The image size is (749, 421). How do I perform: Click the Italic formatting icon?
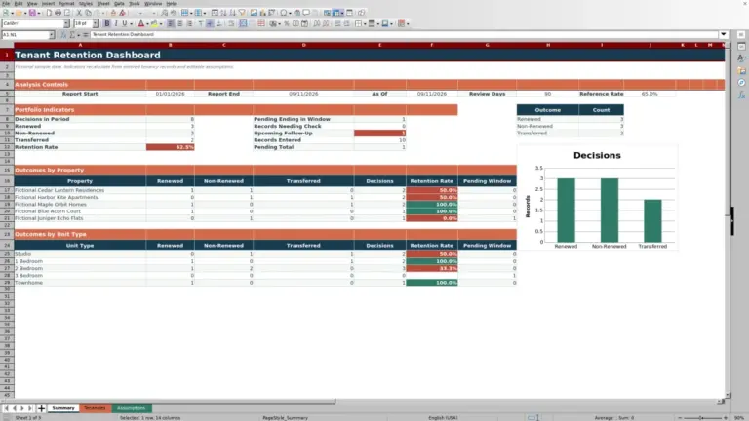pyautogui.click(x=116, y=23)
